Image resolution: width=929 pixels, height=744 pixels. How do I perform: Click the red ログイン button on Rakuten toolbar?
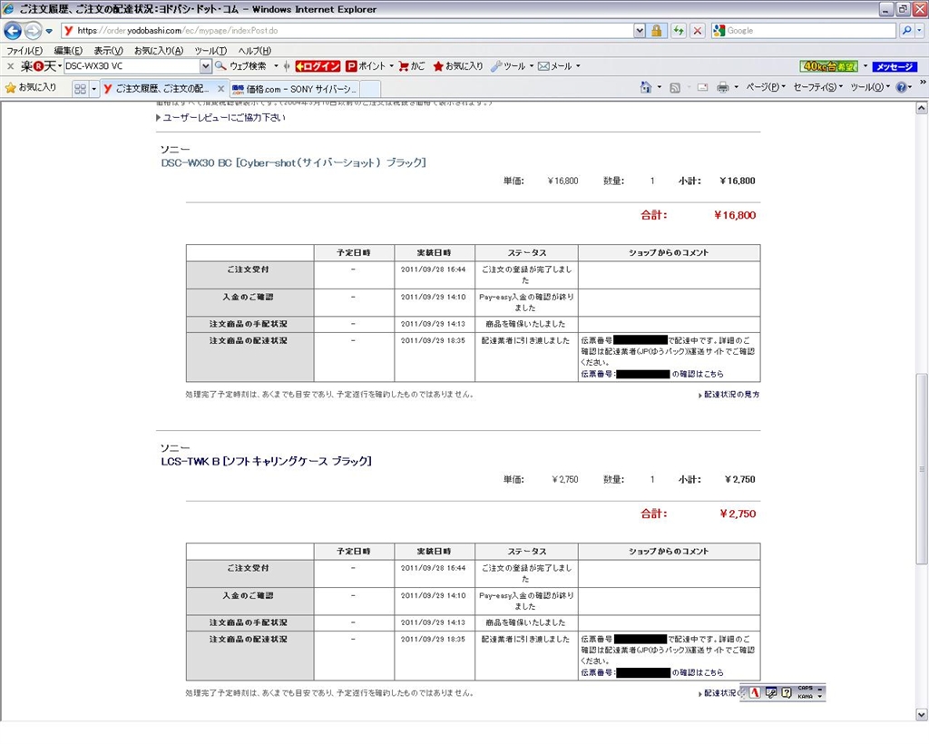coord(318,66)
